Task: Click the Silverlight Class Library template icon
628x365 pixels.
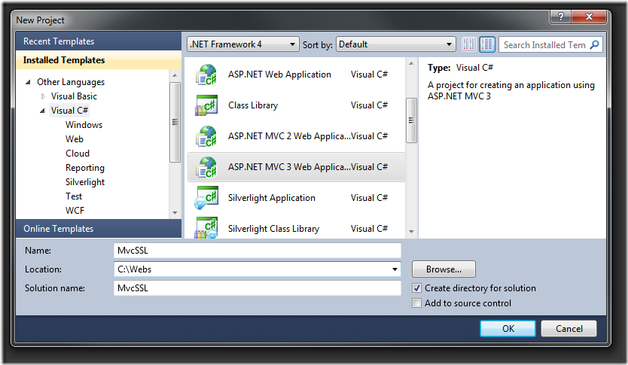Action: click(206, 228)
